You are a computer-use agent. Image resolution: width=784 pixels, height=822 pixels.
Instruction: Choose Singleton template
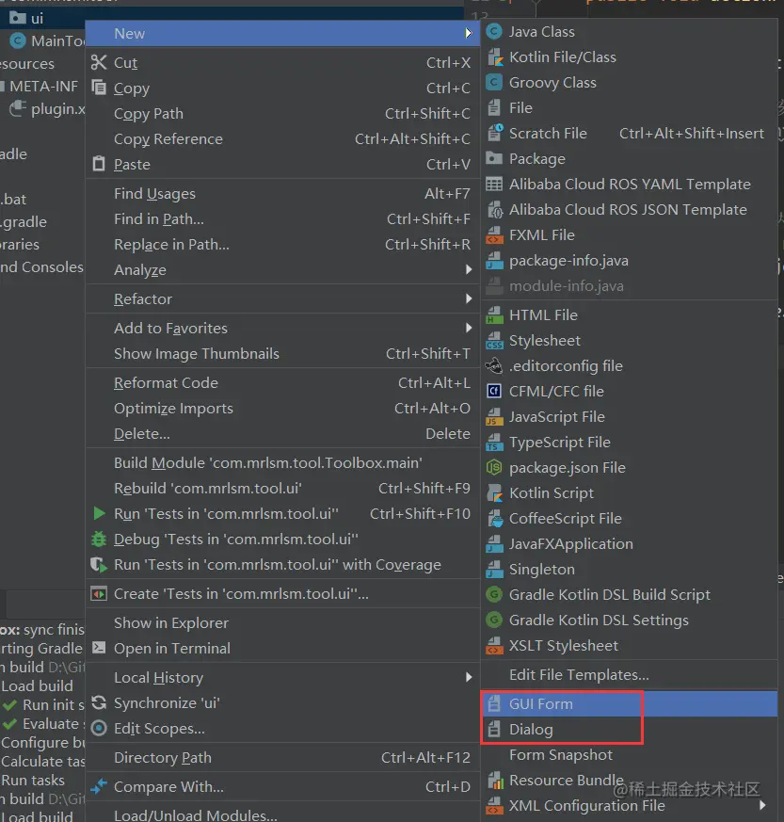click(629, 570)
